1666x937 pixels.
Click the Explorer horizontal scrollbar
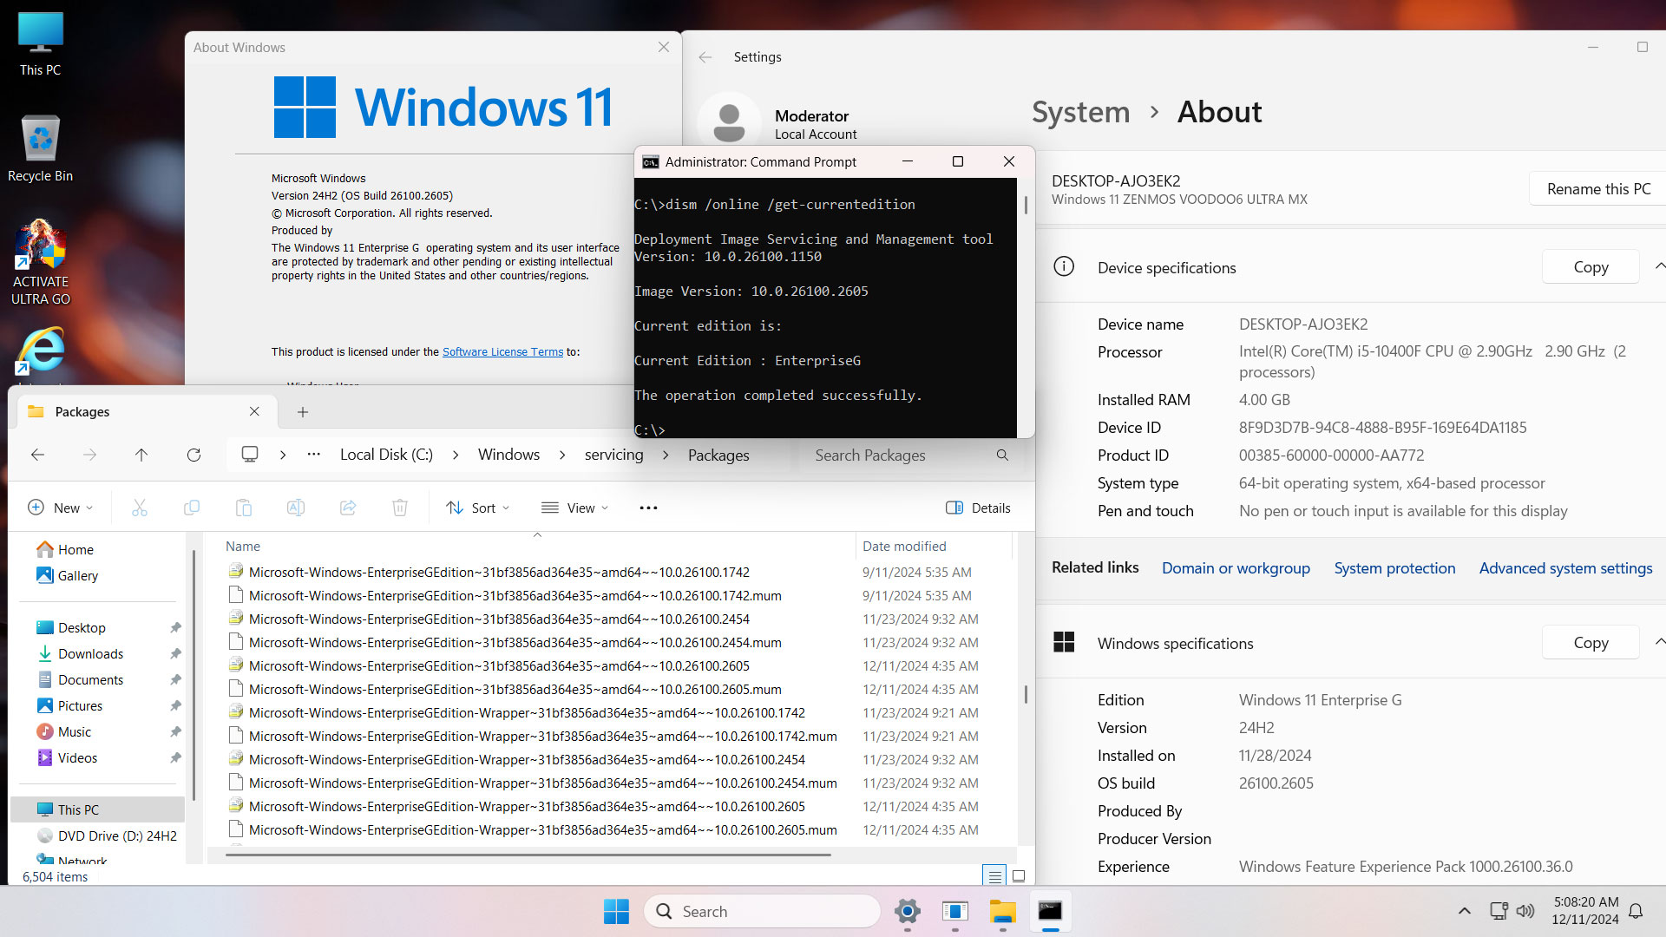click(x=528, y=855)
